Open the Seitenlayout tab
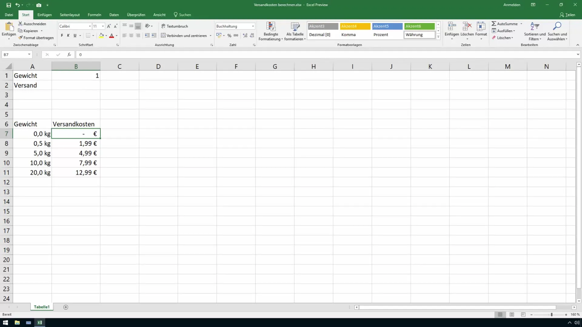Image resolution: width=582 pixels, height=327 pixels. (x=70, y=15)
